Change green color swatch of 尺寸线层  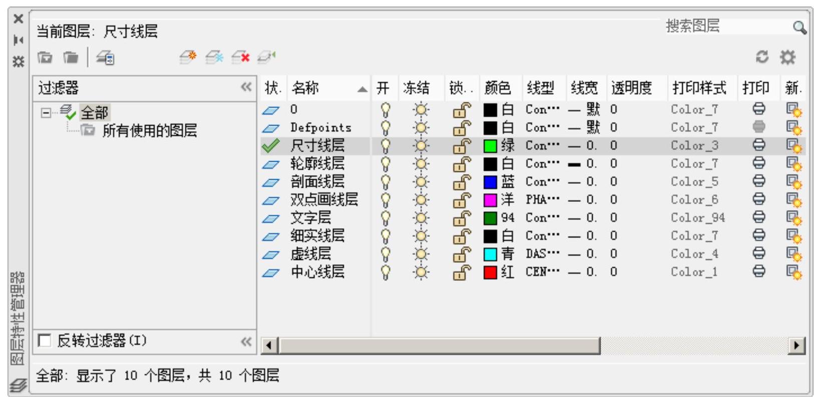[x=490, y=146]
